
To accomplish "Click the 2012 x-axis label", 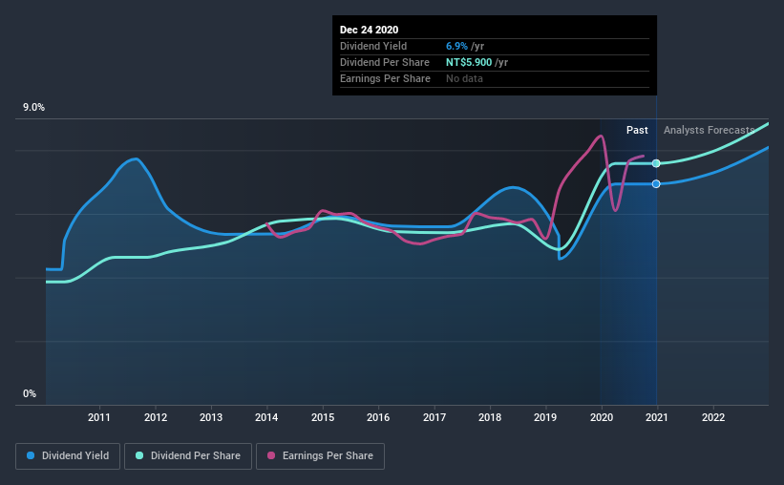I will click(x=156, y=417).
